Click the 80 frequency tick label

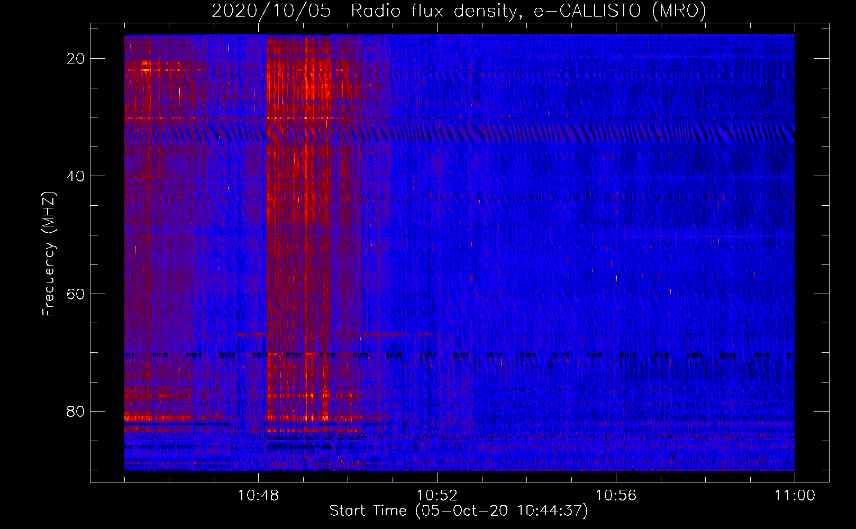[76, 411]
